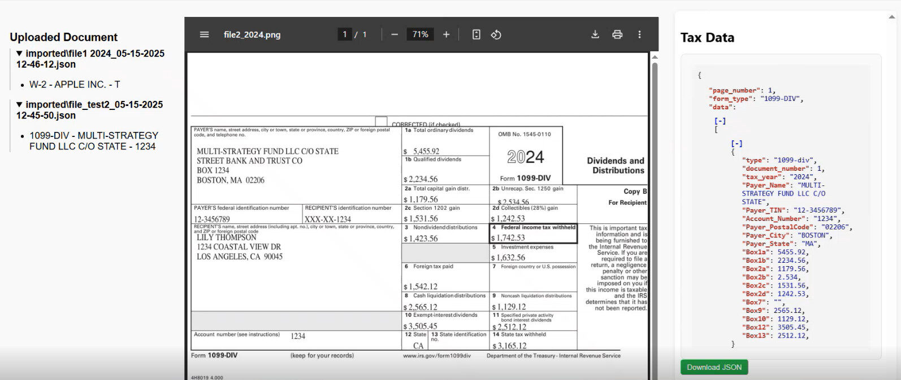Click the Federal income tax withheld box
Viewport: 901px width, 380px height.
point(533,233)
